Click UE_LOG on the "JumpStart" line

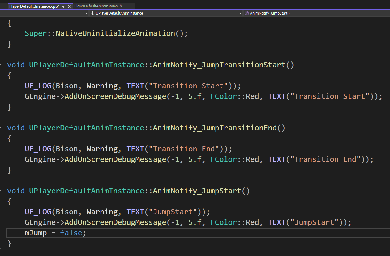38,212
